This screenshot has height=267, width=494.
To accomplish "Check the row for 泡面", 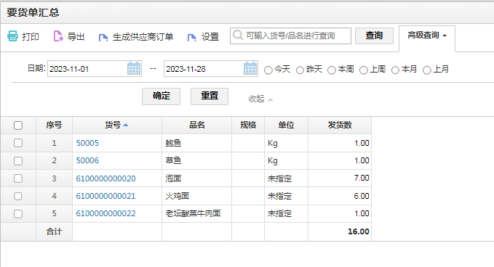I will (18, 178).
